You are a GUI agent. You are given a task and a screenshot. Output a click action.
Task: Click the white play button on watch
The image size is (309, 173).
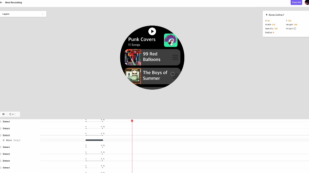pyautogui.click(x=152, y=32)
